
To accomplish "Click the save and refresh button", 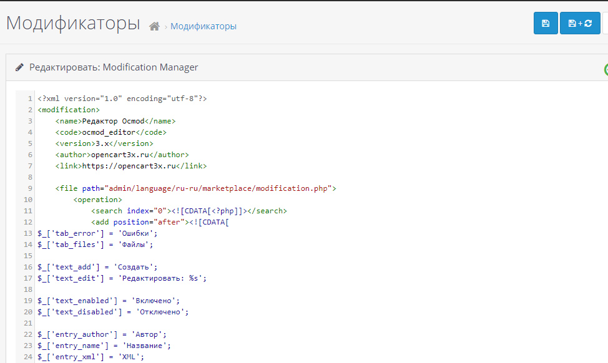I will (580, 23).
